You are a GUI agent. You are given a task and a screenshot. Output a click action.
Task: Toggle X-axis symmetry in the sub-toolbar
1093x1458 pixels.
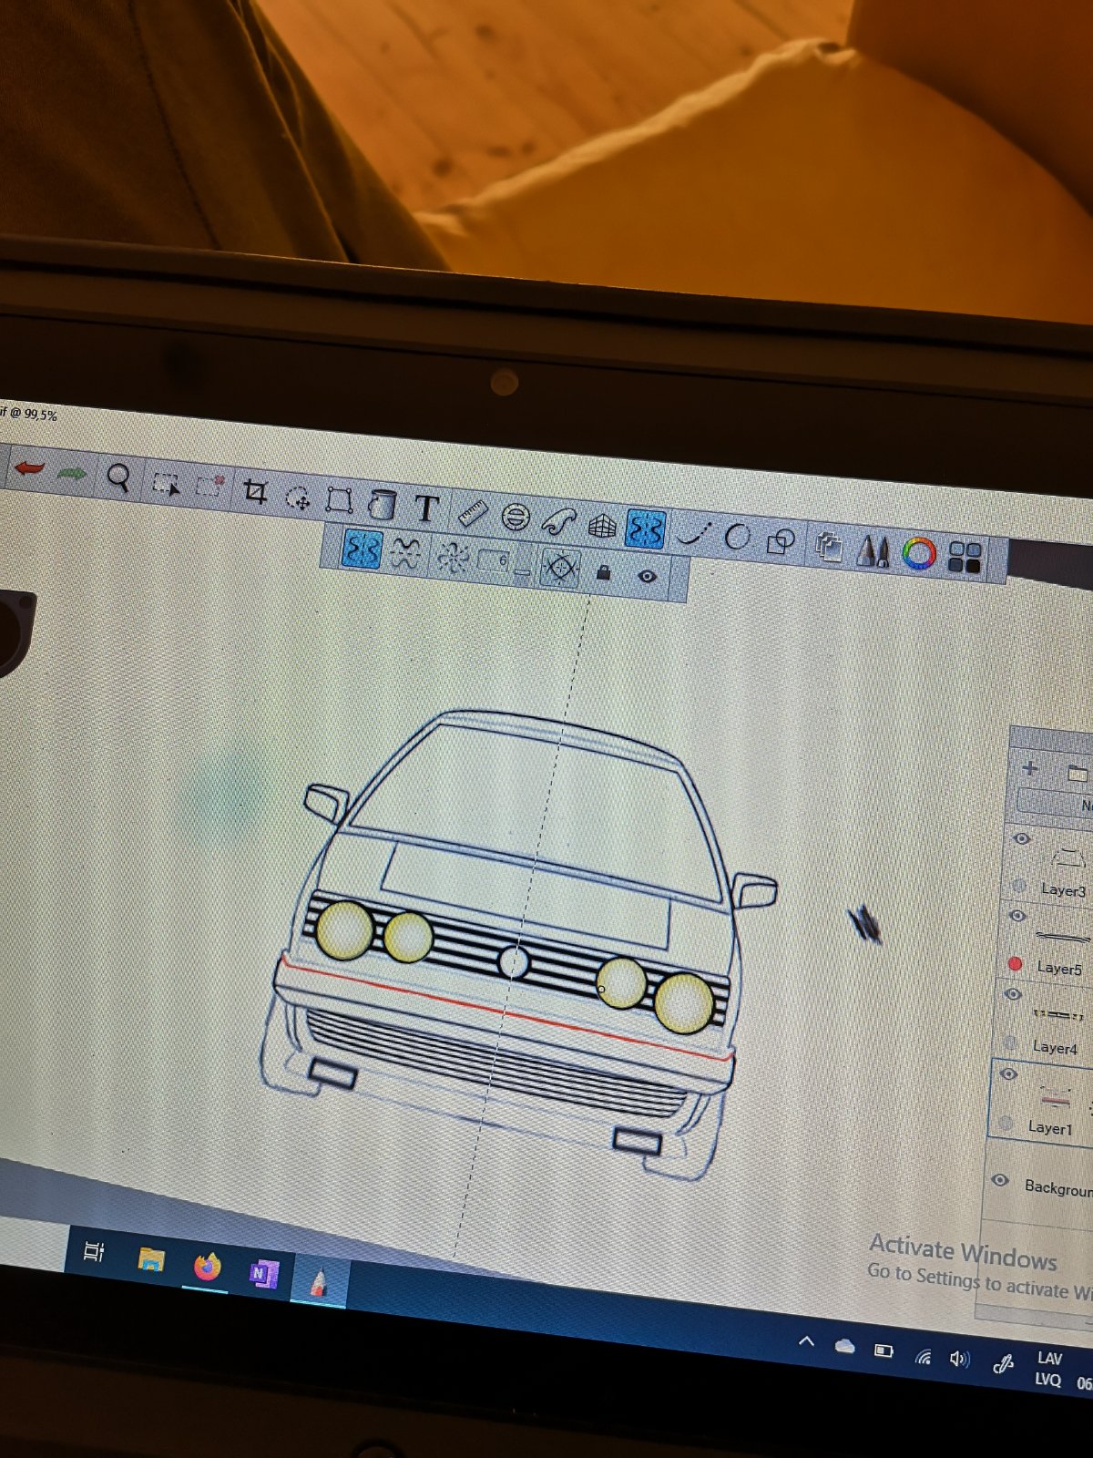click(x=405, y=553)
